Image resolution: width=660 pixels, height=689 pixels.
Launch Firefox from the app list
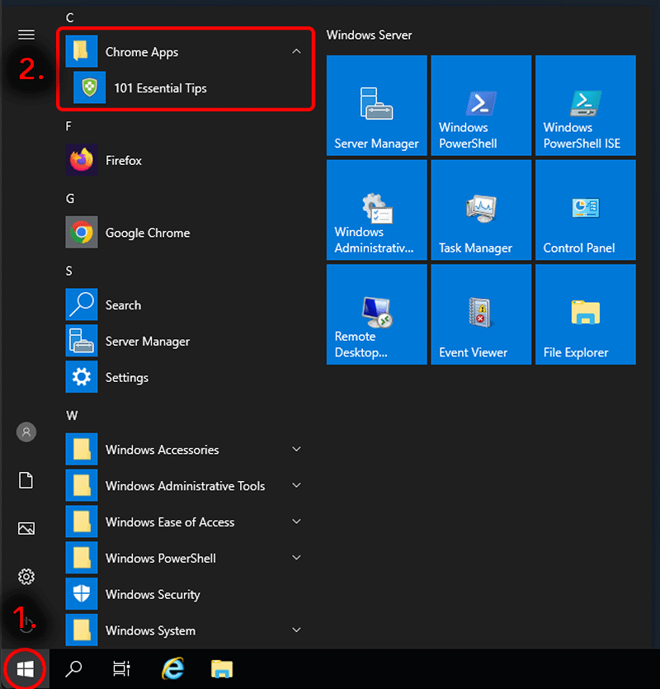pos(124,161)
